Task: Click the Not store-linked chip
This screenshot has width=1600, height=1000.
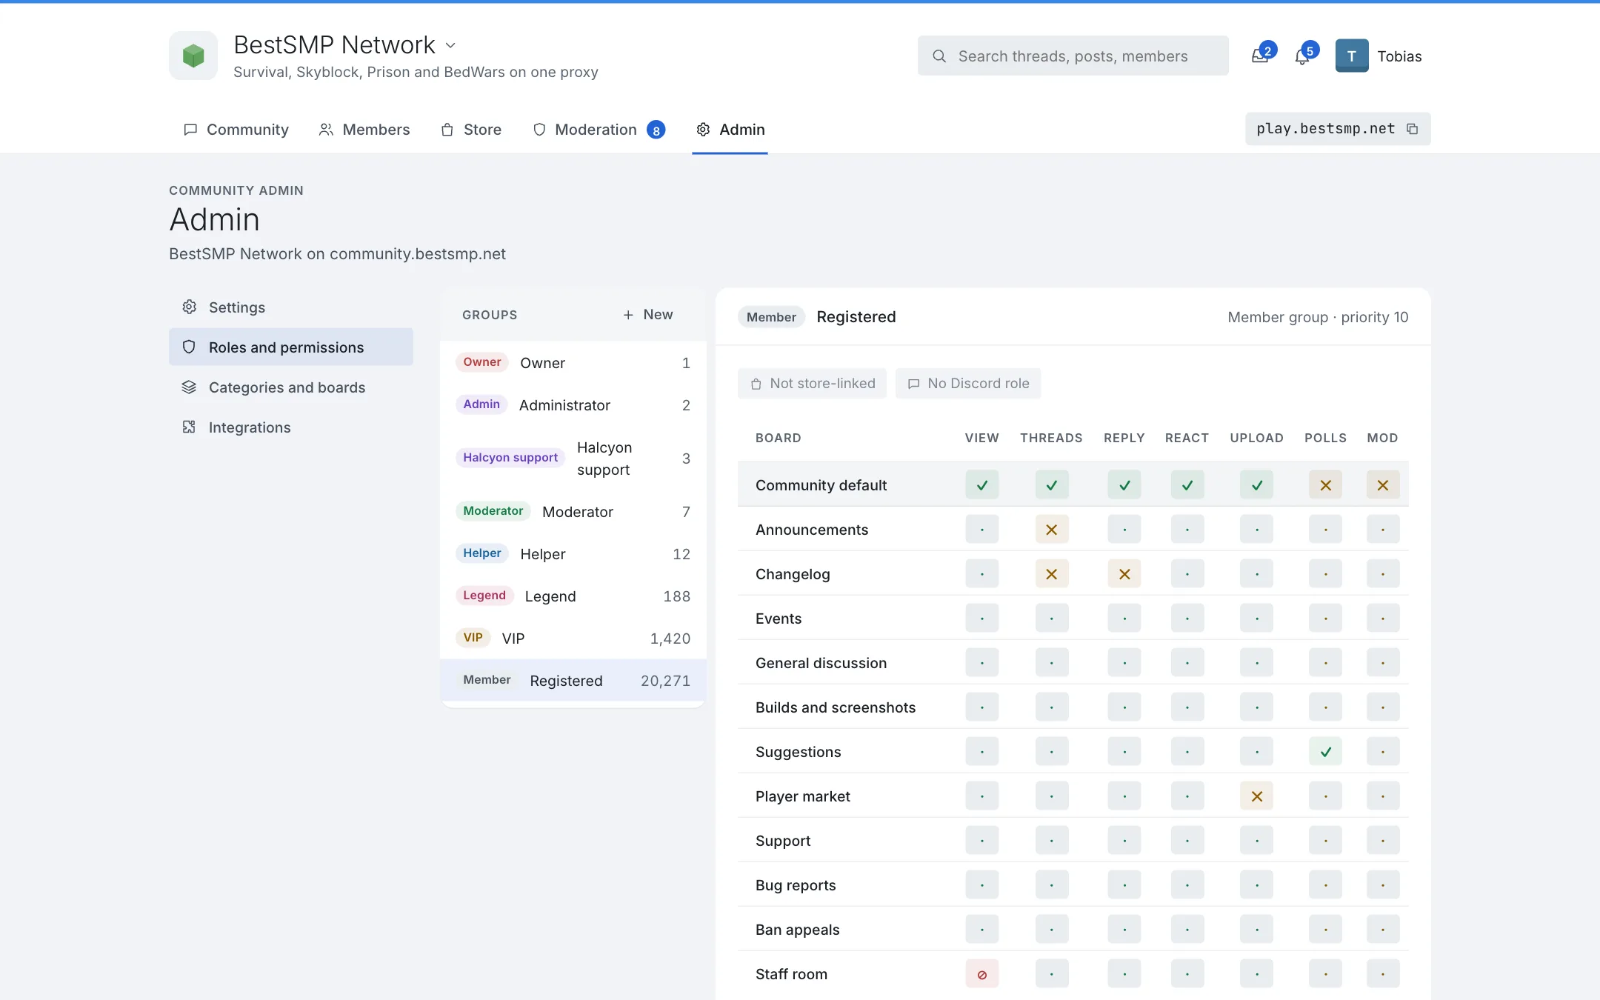Action: (812, 384)
